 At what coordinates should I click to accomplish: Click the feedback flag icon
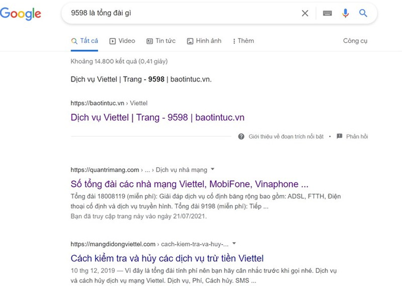(x=340, y=136)
